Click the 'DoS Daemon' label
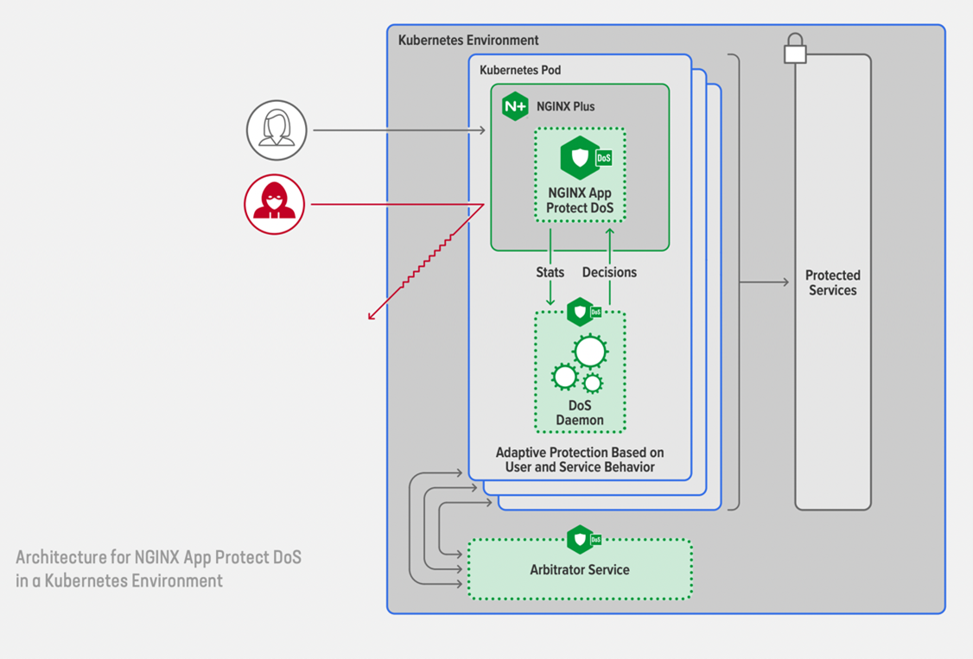 (580, 413)
